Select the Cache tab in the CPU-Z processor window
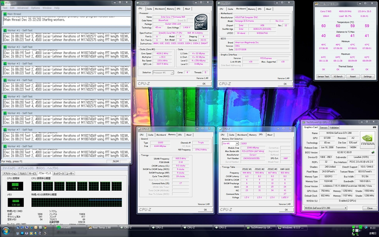379x237 pixels. (149, 9)
